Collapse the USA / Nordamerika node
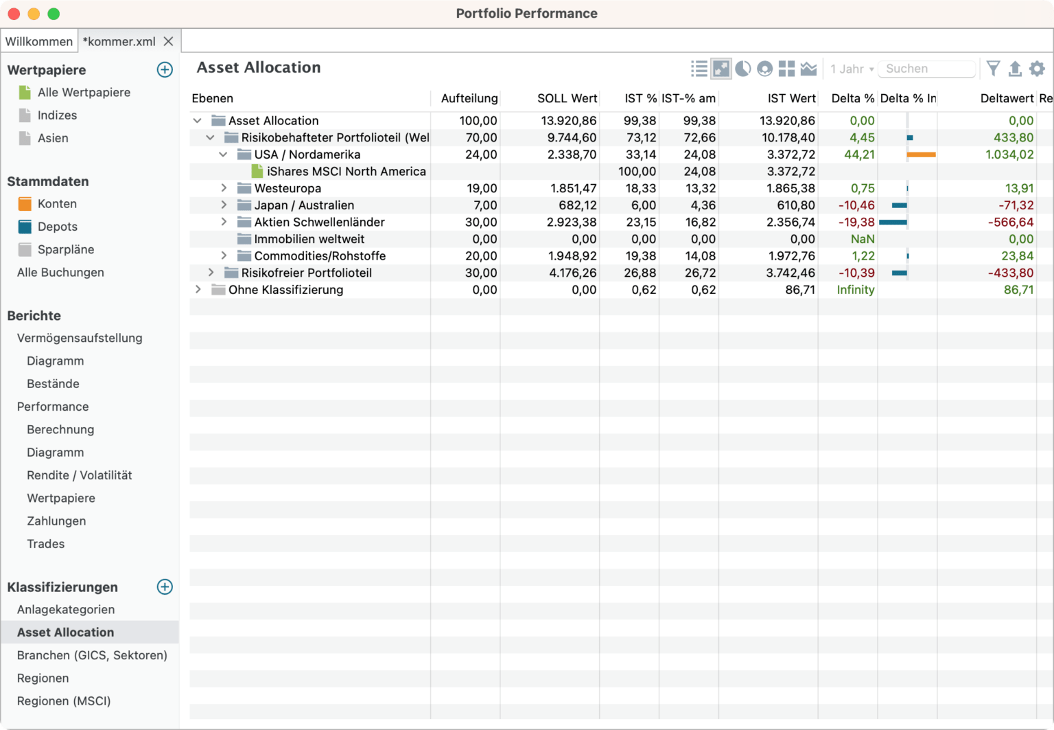This screenshot has height=730, width=1054. 223,154
